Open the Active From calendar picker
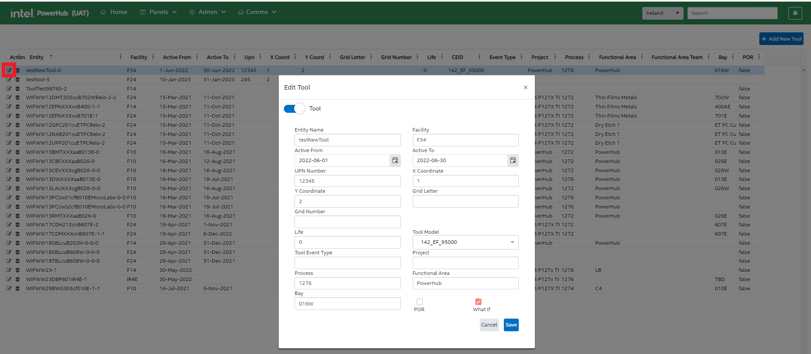Viewport: 811px width, 354px height. (x=395, y=160)
